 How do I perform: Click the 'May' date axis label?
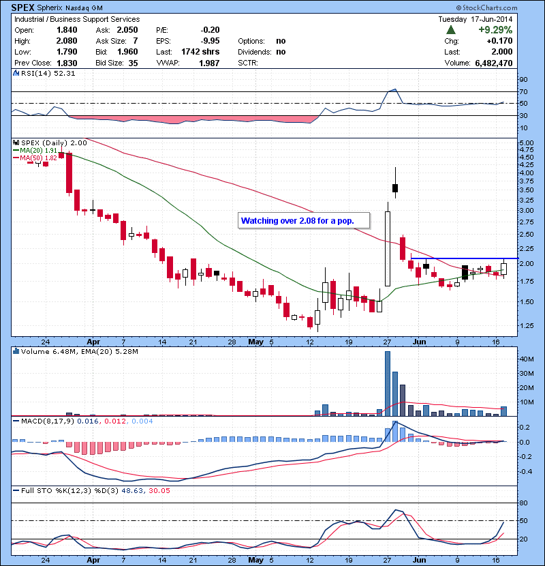pos(255,340)
